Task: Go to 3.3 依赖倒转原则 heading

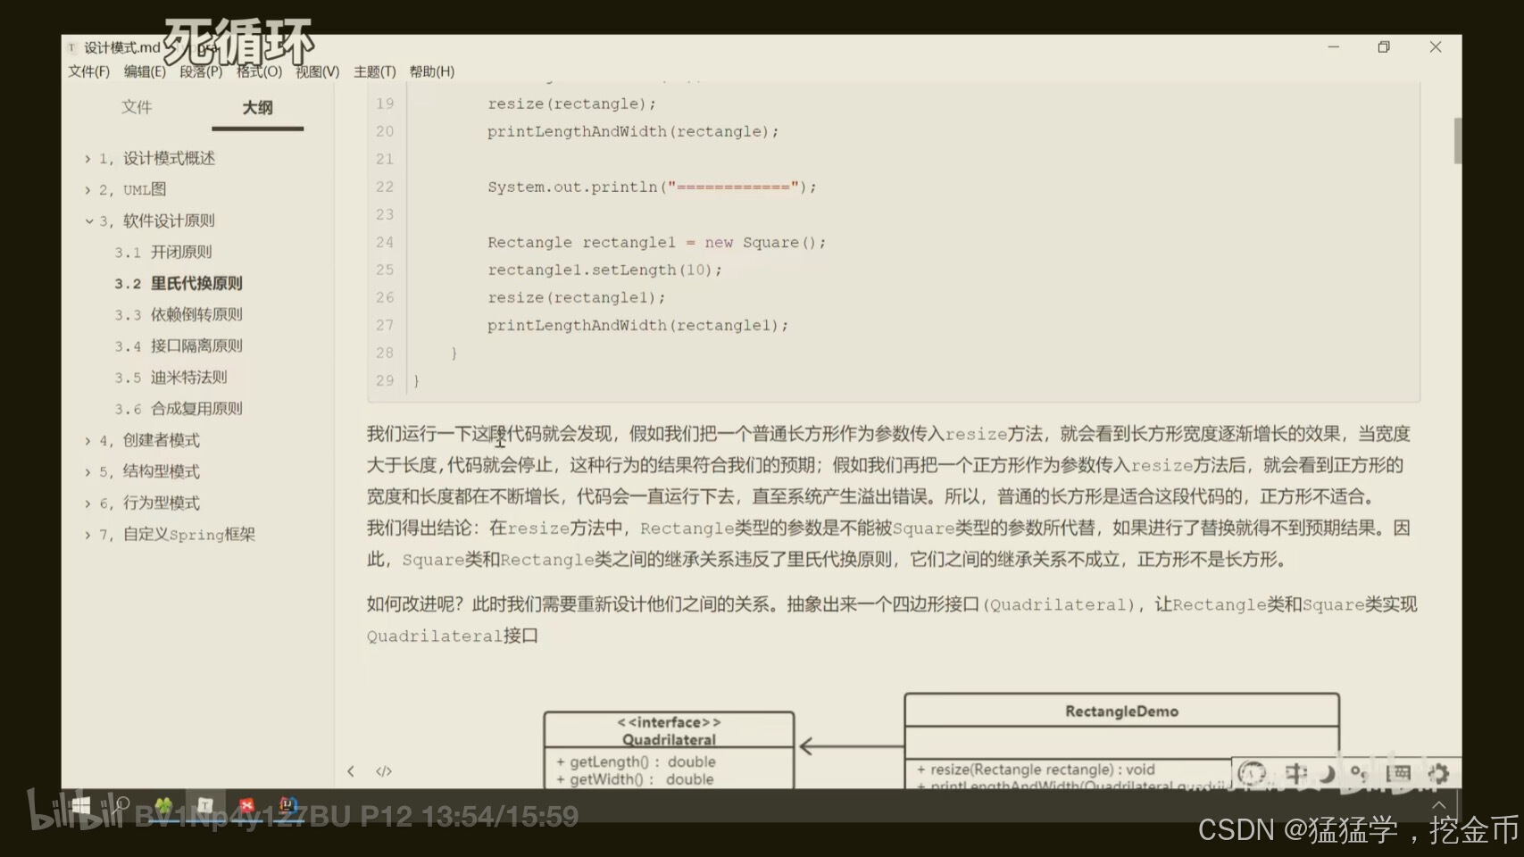Action: point(179,314)
